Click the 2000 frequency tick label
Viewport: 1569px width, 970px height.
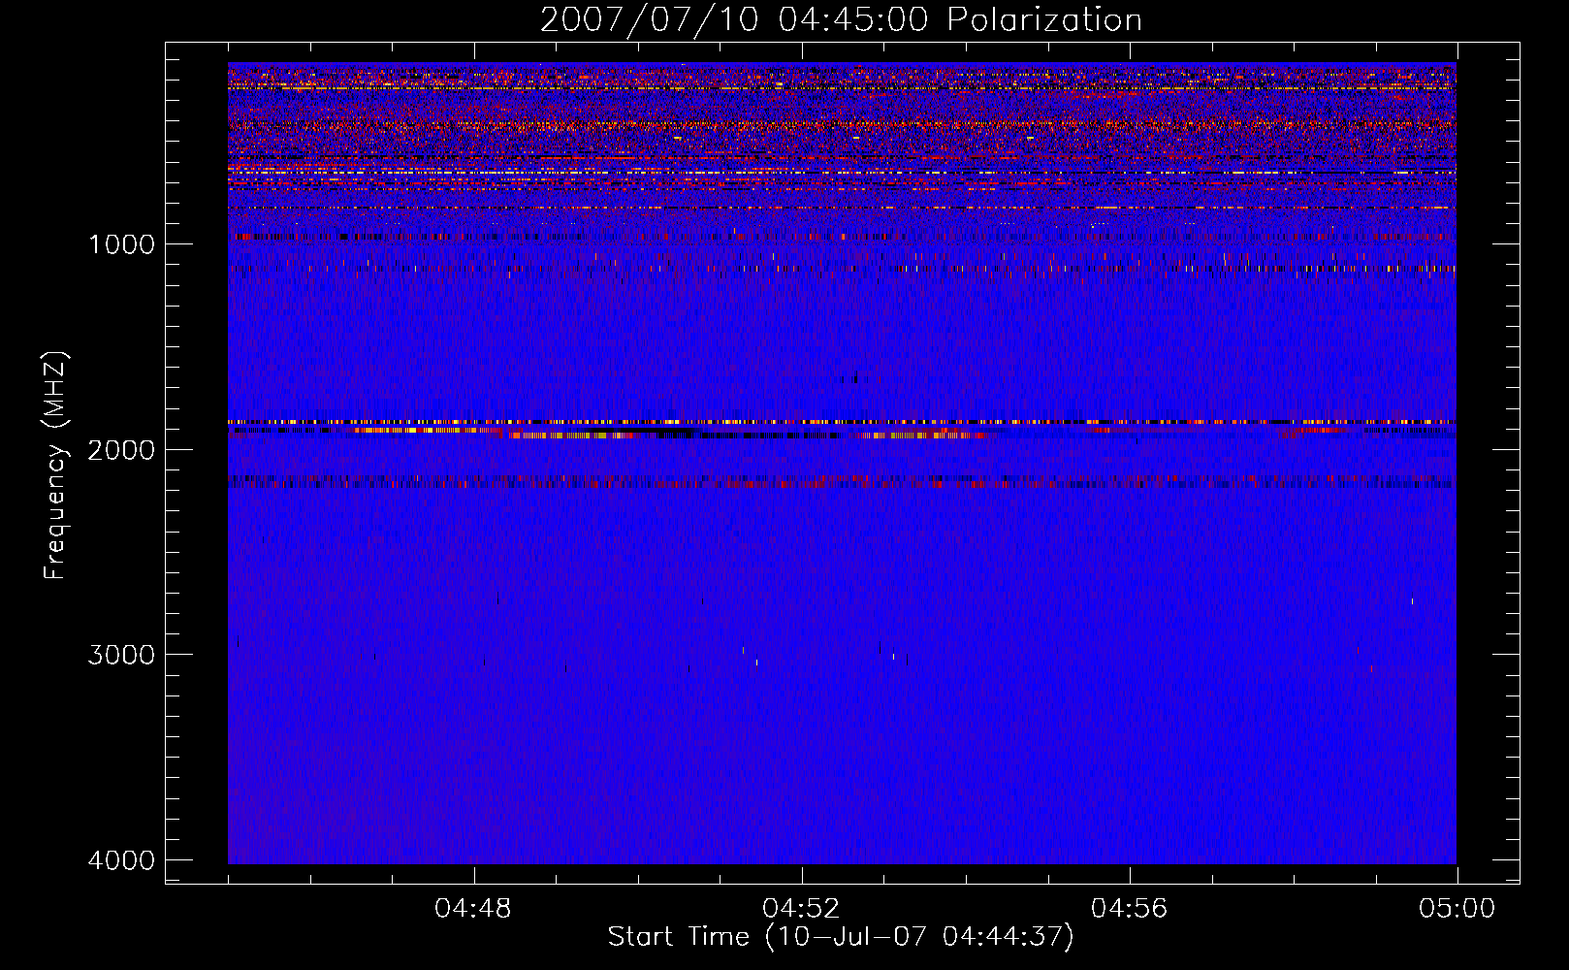pyautogui.click(x=121, y=449)
